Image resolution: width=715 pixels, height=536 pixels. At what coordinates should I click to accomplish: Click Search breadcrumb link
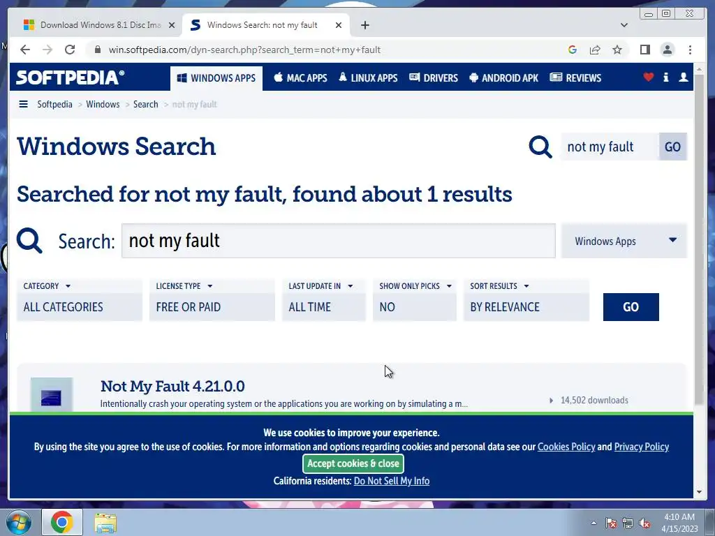tap(145, 105)
